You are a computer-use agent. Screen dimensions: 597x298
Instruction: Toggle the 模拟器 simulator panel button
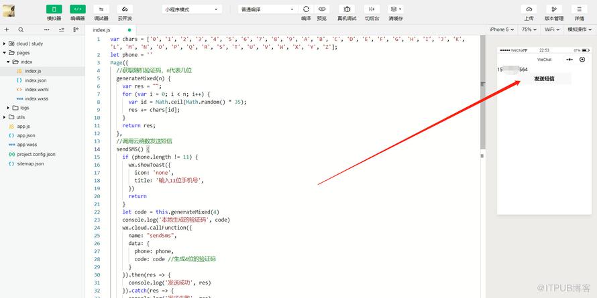click(54, 9)
